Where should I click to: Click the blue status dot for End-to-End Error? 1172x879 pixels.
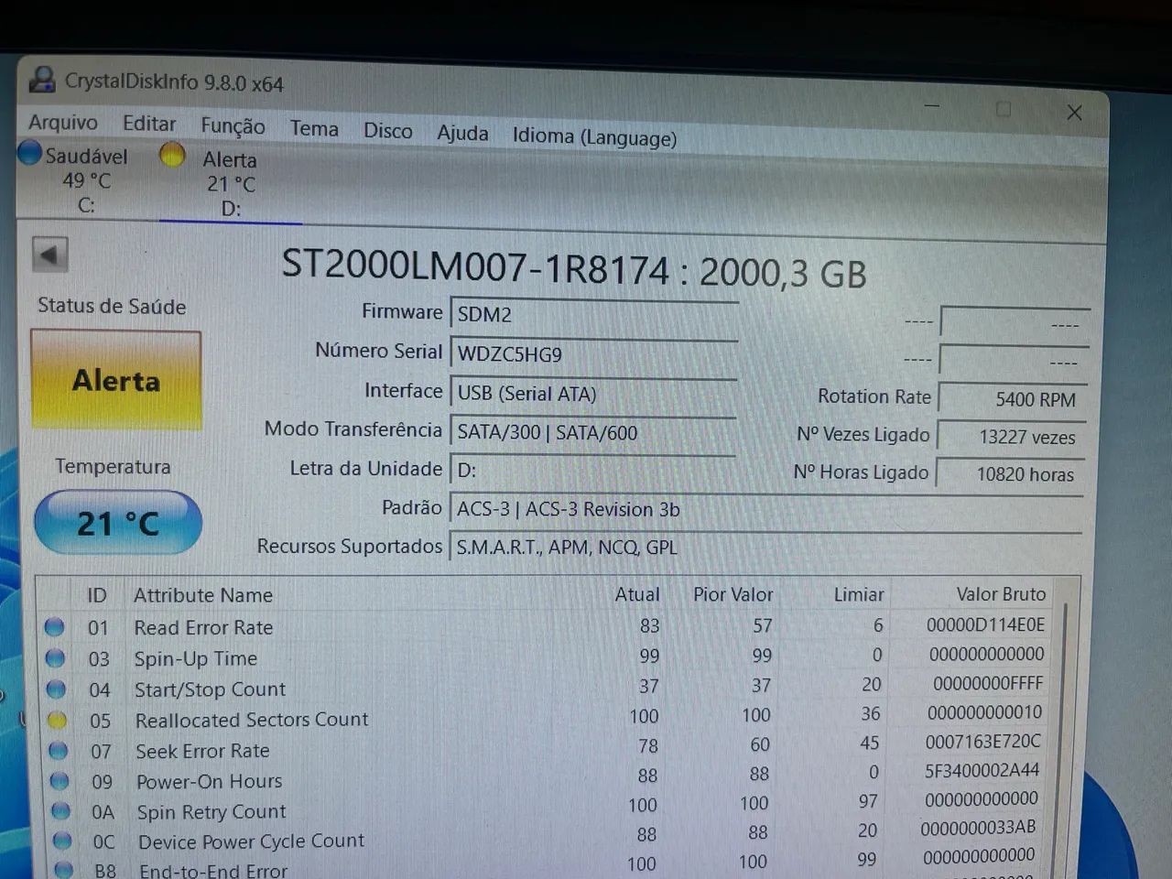point(64,869)
